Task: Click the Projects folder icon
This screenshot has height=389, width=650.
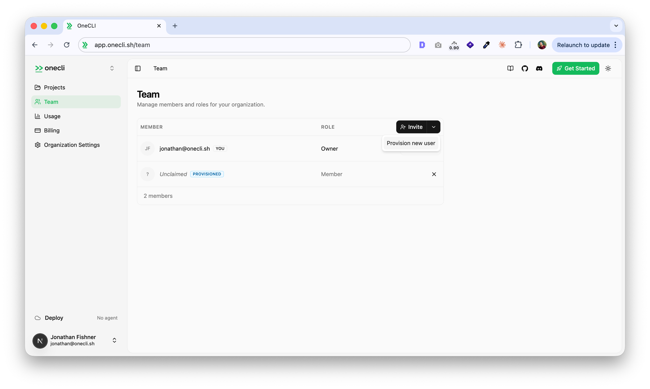Action: (x=38, y=87)
